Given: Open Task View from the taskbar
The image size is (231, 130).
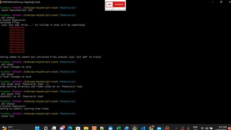Looking at the screenshot, I should 54,128.
